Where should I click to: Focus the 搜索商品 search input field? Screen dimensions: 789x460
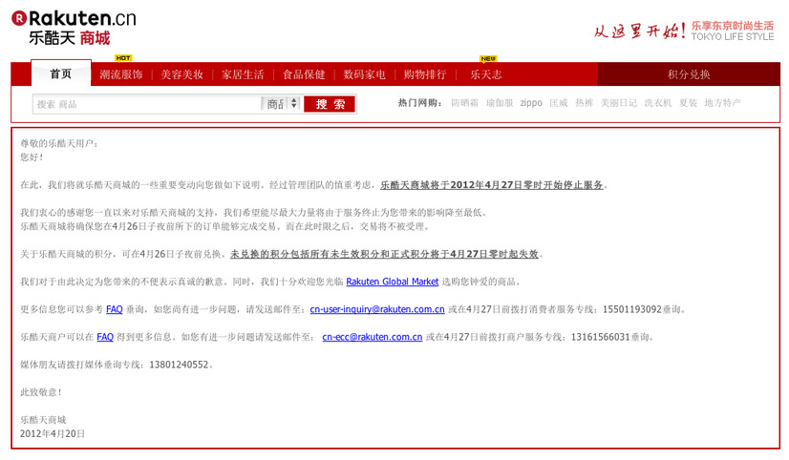(147, 104)
